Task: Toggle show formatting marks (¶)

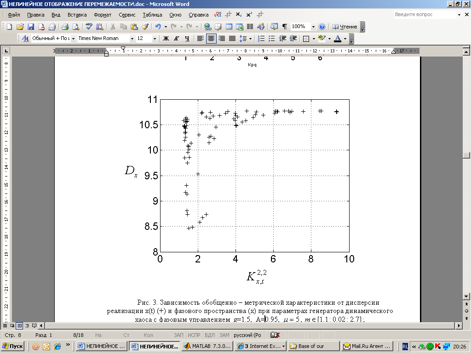Action: click(x=284, y=27)
